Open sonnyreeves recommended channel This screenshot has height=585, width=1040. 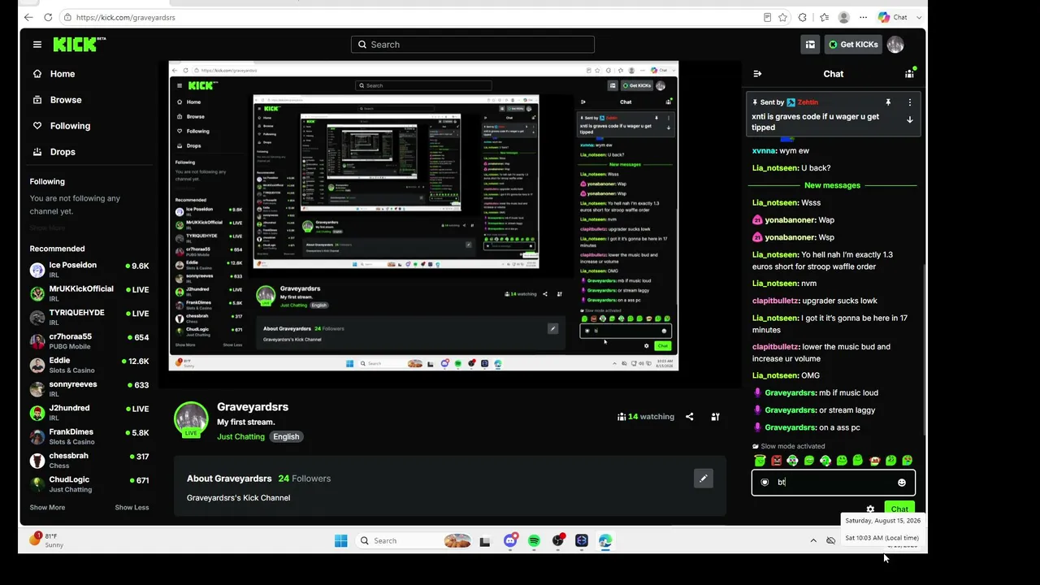(x=89, y=389)
